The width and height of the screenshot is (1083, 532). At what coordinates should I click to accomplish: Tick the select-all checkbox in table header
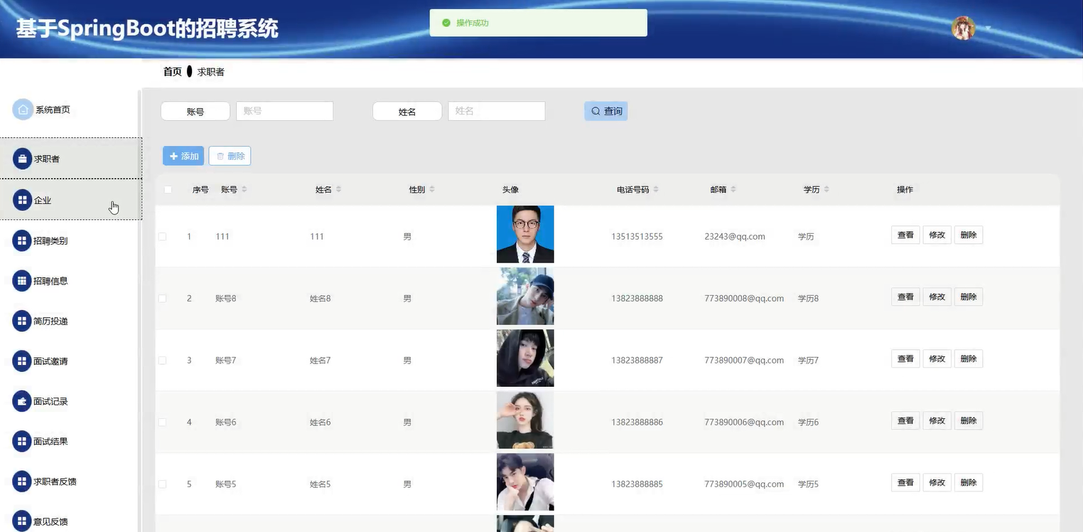point(168,189)
